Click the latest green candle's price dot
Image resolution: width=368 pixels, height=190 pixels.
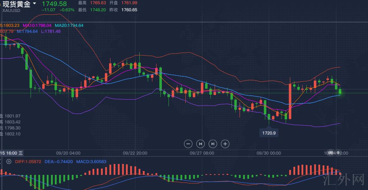coord(340,93)
